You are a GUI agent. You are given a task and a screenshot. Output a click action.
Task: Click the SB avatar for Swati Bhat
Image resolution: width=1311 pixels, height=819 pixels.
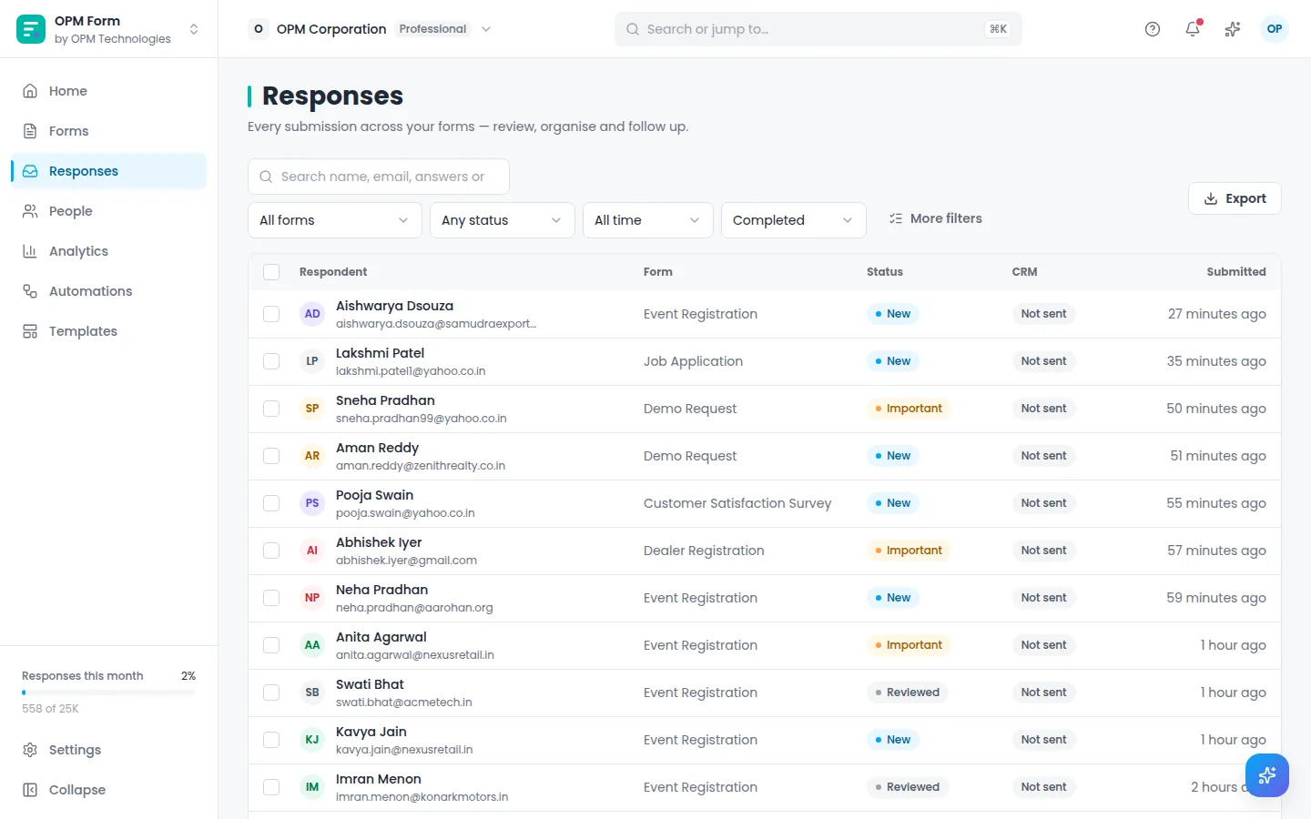[312, 693]
